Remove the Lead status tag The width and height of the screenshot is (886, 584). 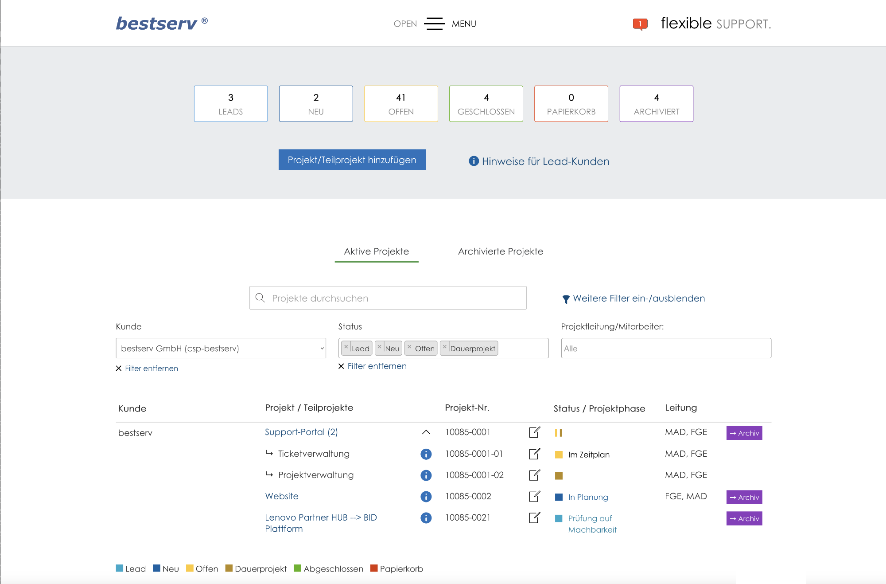pyautogui.click(x=346, y=347)
